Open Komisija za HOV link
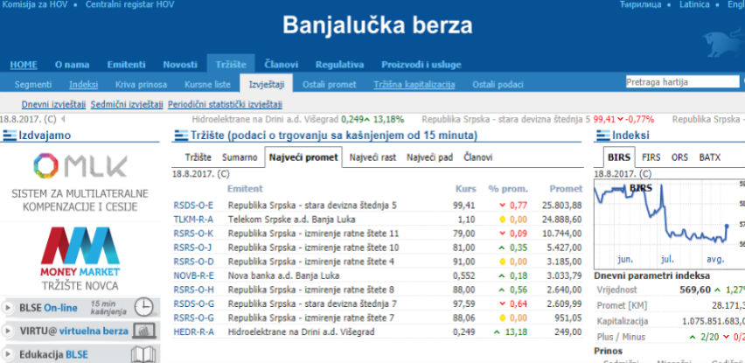 [34, 4]
